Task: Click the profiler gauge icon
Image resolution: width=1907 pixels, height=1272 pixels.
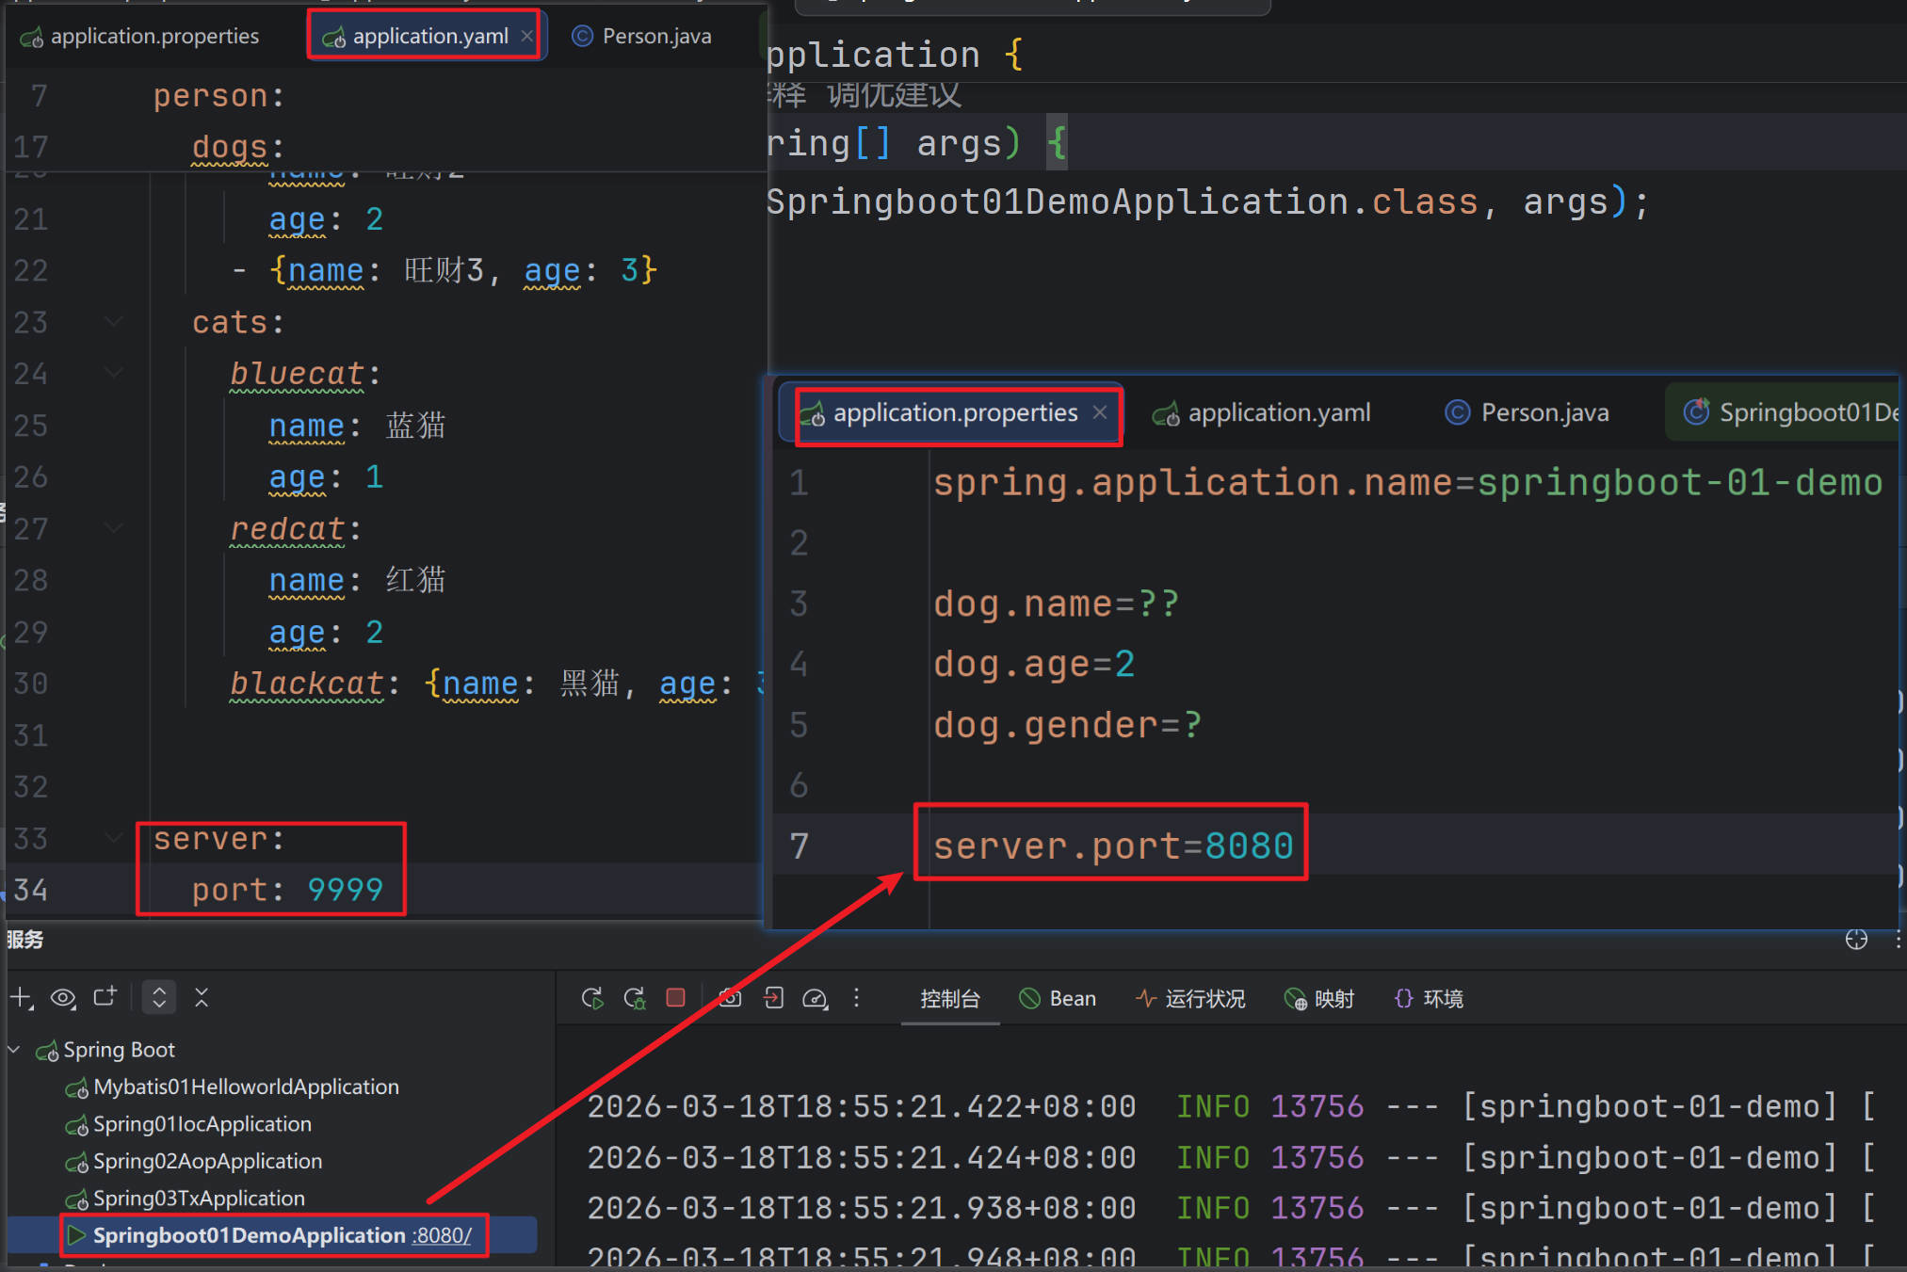Action: 815,998
